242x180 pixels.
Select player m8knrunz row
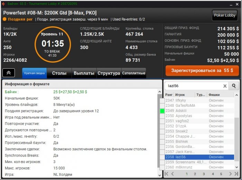pos(199,167)
